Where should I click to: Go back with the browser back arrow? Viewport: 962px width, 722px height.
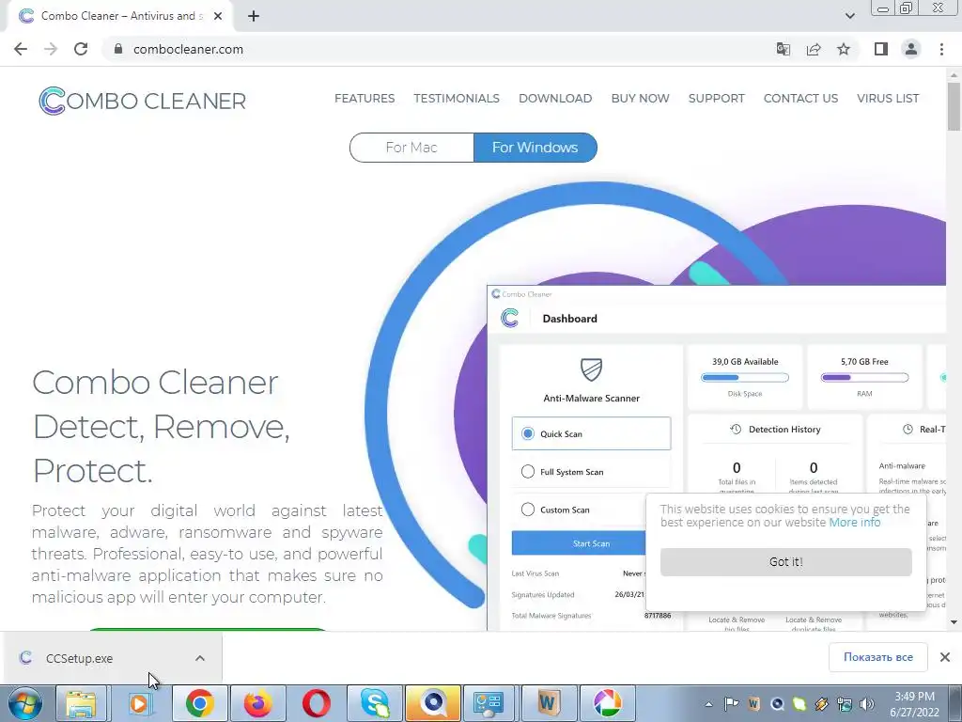pos(21,49)
